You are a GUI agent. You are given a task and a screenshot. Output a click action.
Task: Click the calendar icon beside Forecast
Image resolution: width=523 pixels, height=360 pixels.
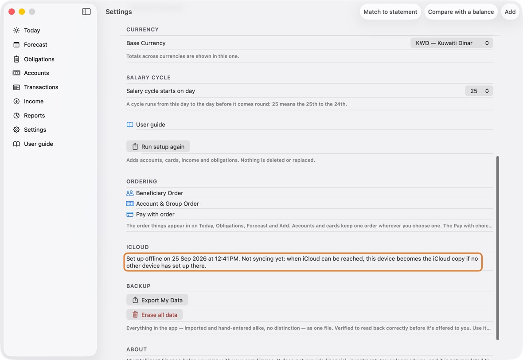coord(16,45)
